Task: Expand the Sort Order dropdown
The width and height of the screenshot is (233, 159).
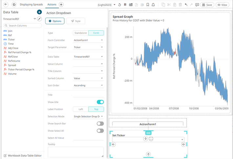Action: point(88,85)
